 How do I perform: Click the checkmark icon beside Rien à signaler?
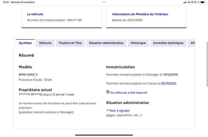(x=108, y=110)
